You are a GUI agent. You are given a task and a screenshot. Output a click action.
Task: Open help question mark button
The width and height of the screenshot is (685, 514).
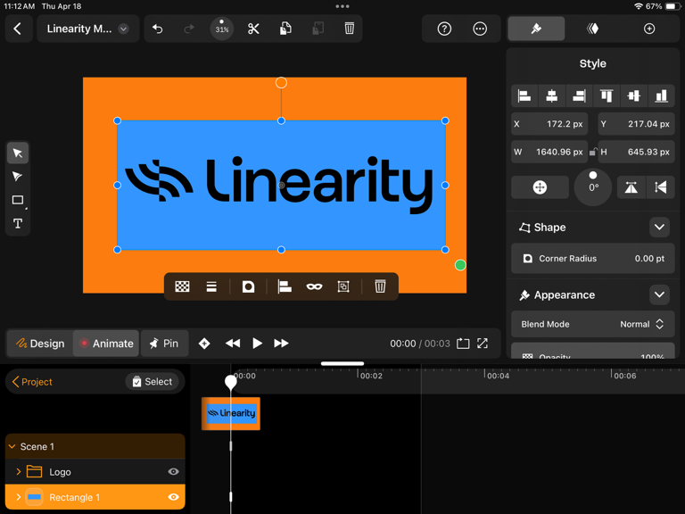click(444, 29)
